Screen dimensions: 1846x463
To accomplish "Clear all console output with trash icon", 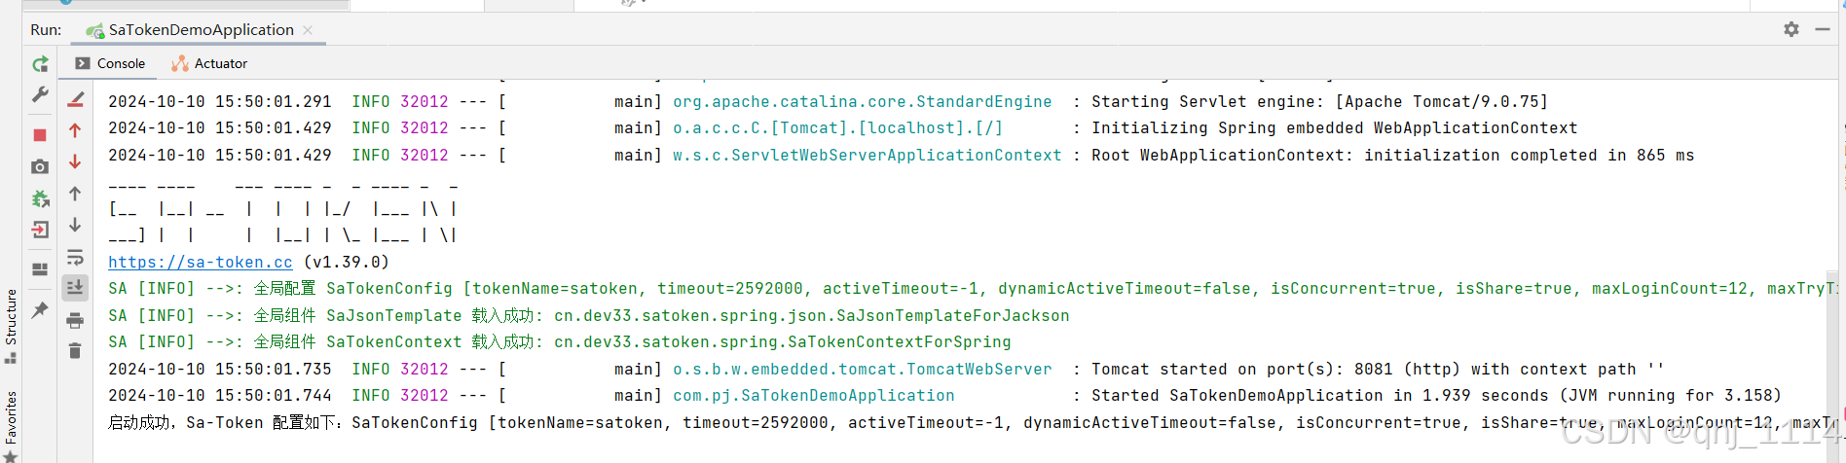I will coord(75,350).
